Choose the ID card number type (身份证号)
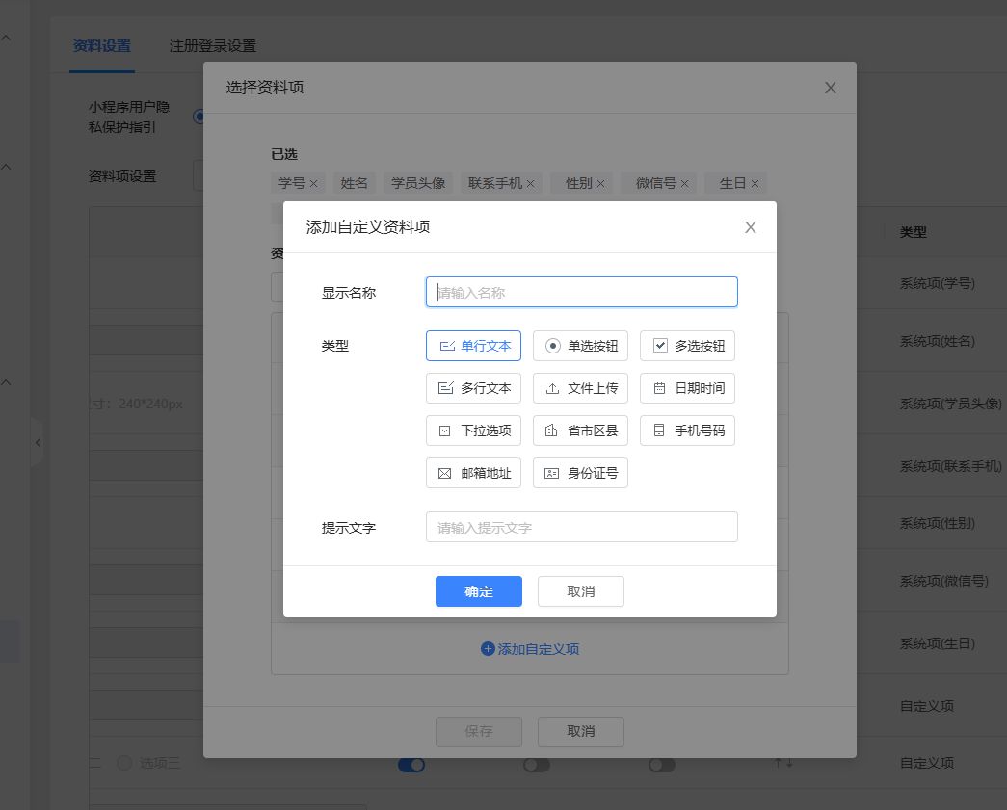The image size is (1007, 810). [580, 473]
